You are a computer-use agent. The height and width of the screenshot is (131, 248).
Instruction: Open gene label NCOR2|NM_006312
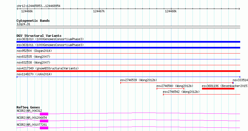(29, 111)
